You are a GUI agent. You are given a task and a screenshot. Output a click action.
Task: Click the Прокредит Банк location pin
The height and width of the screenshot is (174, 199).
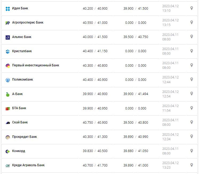point(192,137)
